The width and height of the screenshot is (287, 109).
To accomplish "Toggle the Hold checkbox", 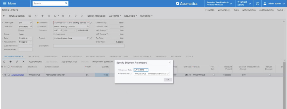I will (x=19, y=30).
